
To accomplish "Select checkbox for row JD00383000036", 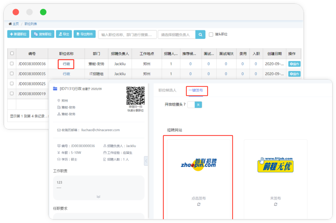I will [x=12, y=64].
